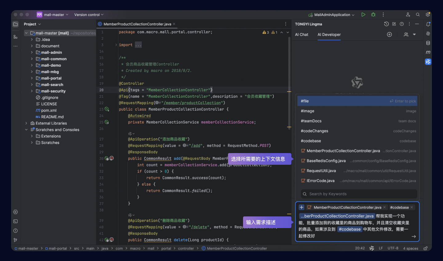Select the #codeChanges context option

(357, 131)
